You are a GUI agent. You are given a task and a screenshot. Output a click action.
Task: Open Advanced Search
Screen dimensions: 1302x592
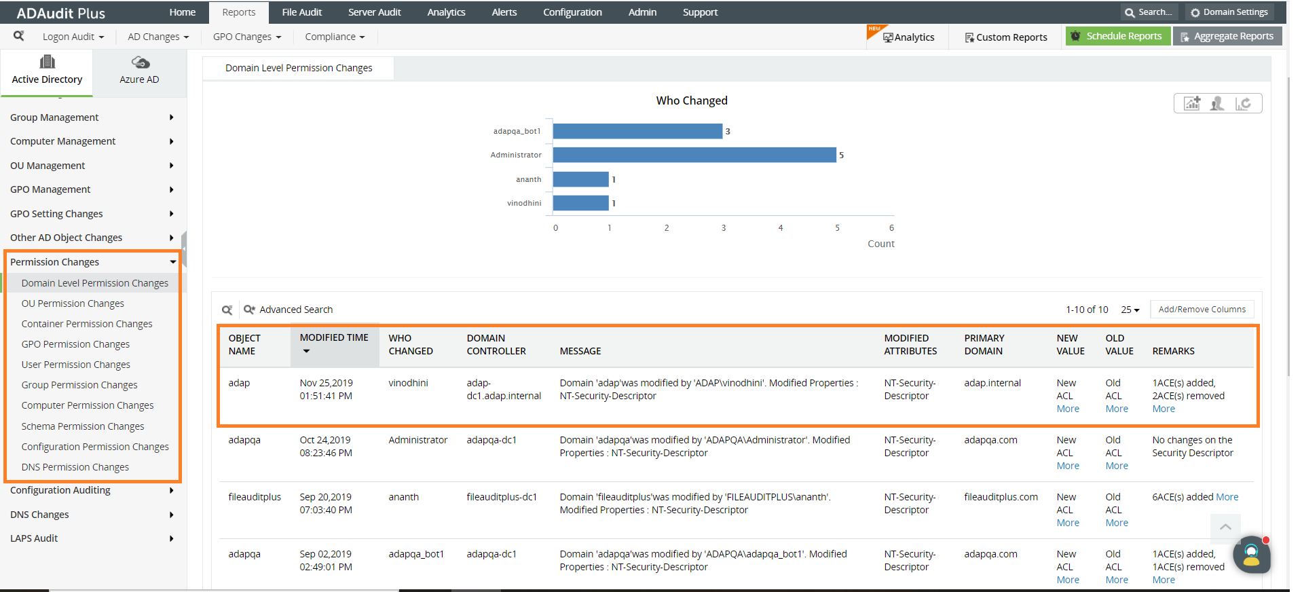(x=289, y=310)
